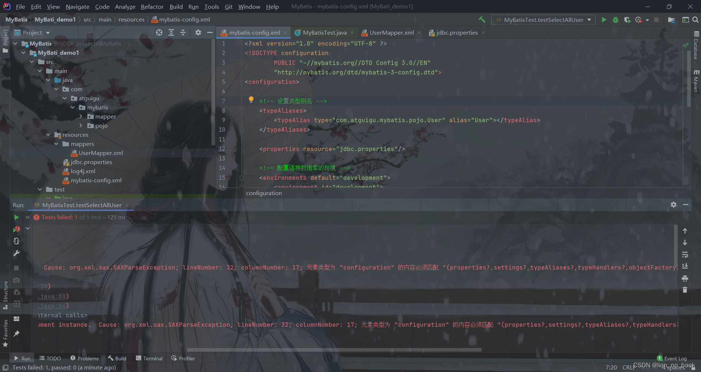Click the inspection checkmark indicator in editor
This screenshot has width=701, height=372.
tap(686, 45)
